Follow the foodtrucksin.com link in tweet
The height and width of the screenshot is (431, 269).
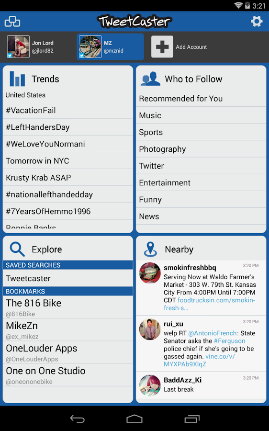(209, 304)
